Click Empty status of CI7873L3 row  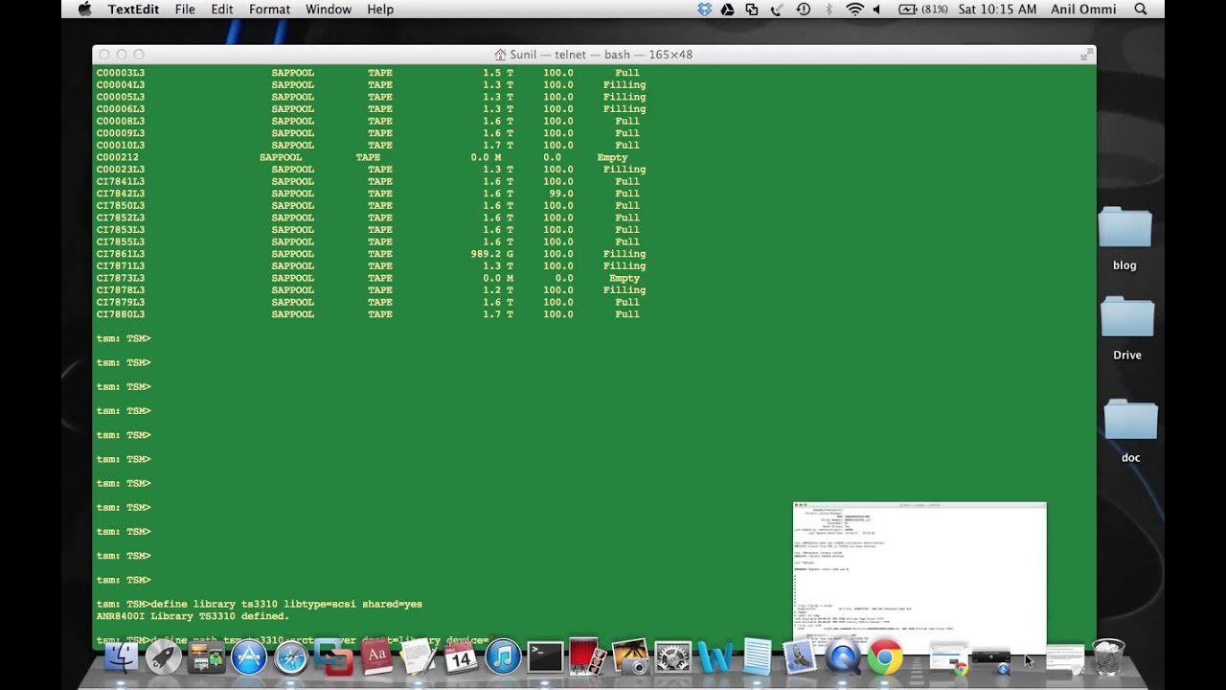624,278
